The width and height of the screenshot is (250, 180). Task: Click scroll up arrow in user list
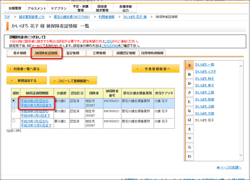pyautogui.click(x=241, y=66)
